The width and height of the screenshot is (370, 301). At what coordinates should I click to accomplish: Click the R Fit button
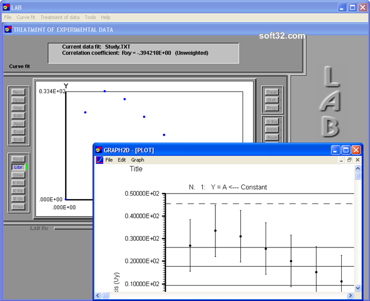pos(18,191)
